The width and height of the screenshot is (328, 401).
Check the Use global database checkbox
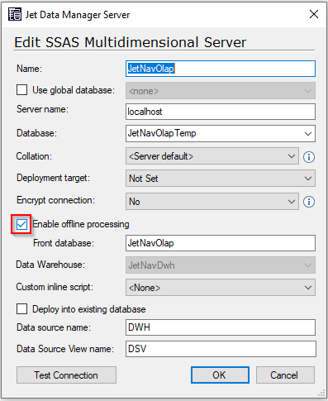point(22,90)
